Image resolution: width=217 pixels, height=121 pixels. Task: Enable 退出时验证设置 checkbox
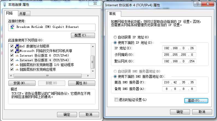pos(116,99)
